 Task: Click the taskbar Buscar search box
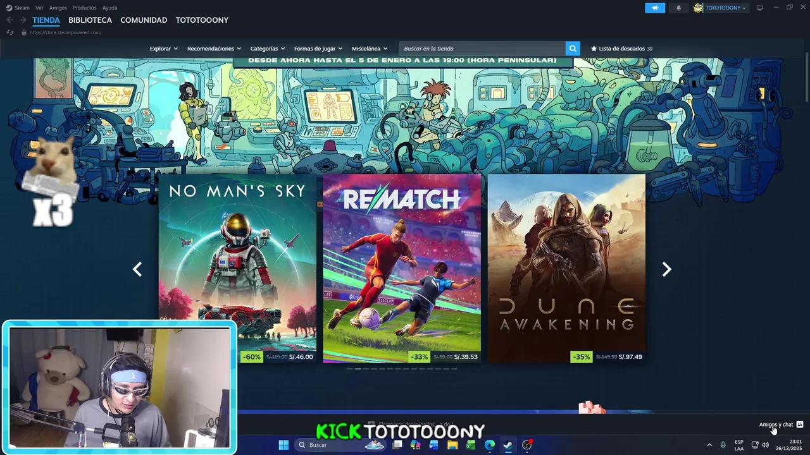[x=341, y=445]
